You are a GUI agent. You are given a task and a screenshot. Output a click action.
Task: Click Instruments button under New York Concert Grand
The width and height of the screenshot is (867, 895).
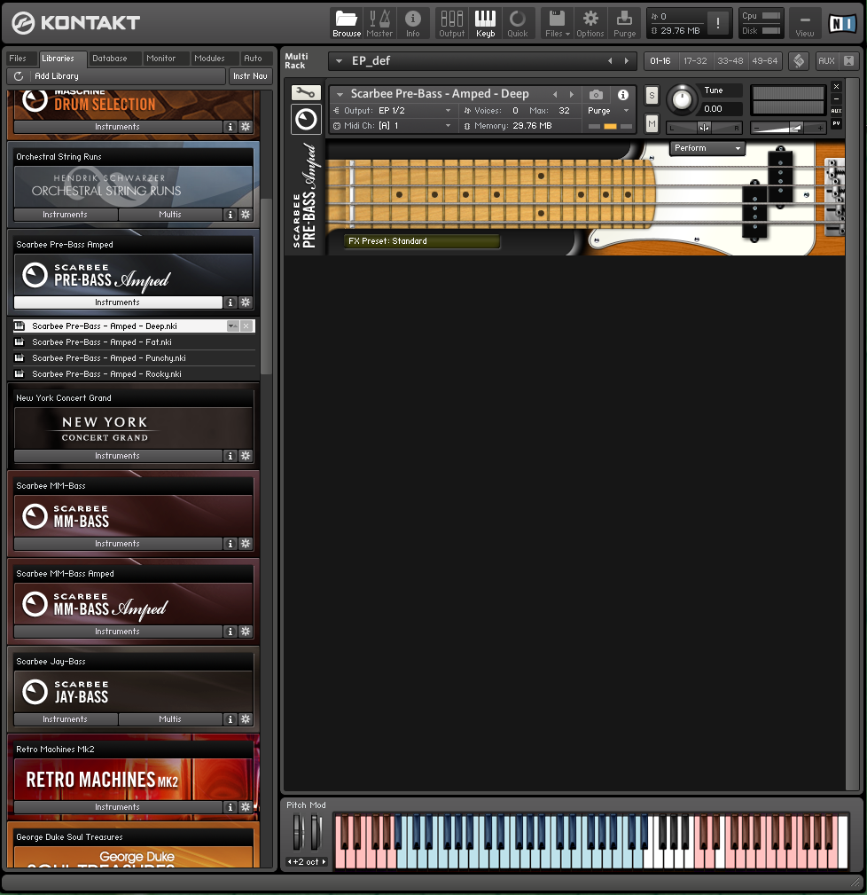tap(118, 456)
